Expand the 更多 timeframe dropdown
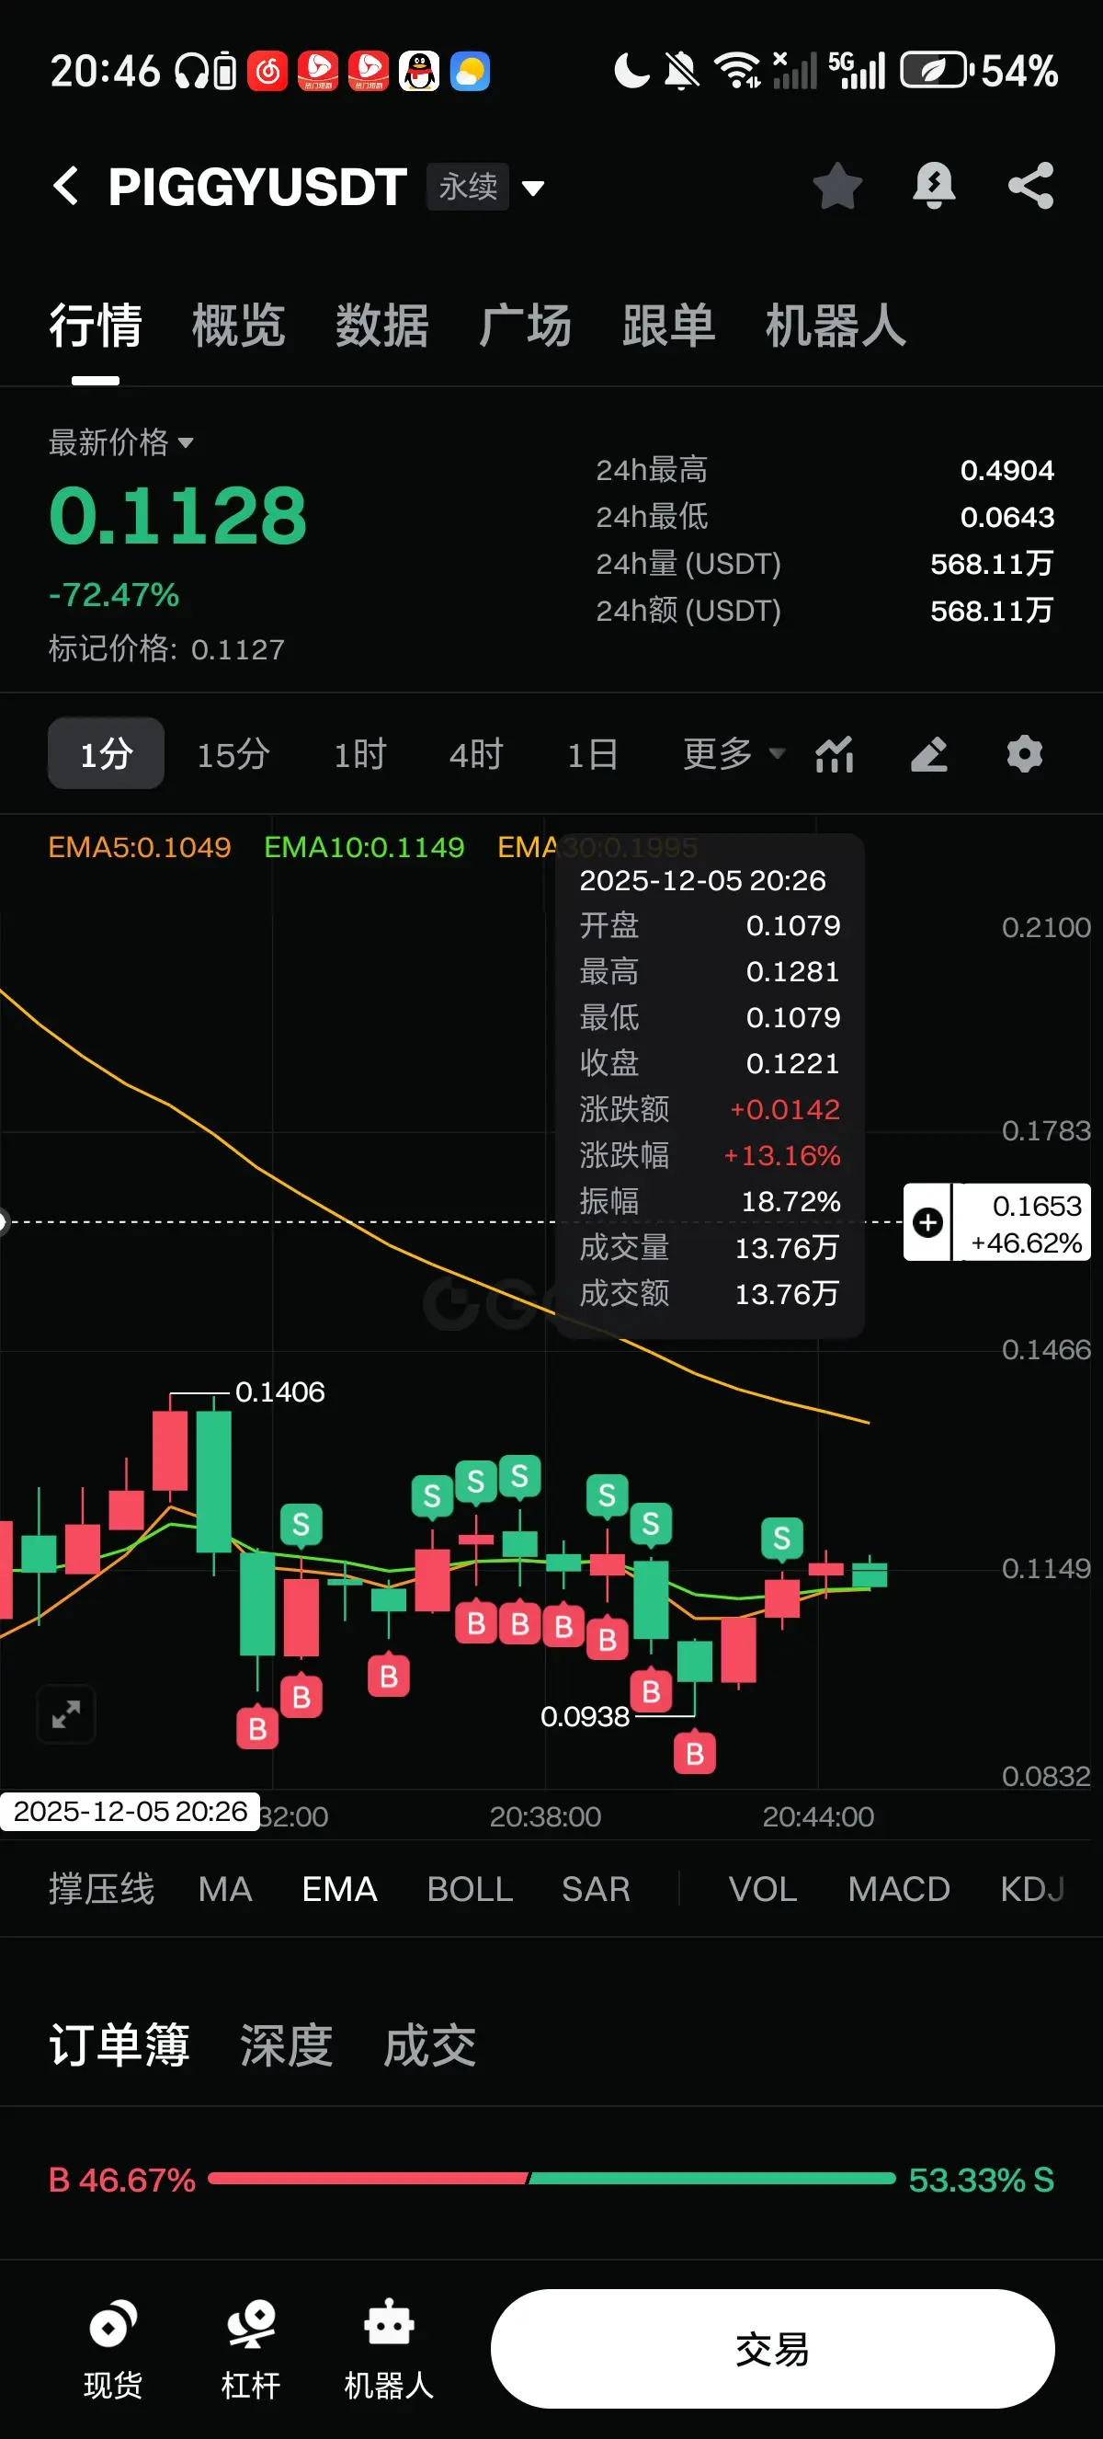The width and height of the screenshot is (1103, 2439). coord(734,755)
